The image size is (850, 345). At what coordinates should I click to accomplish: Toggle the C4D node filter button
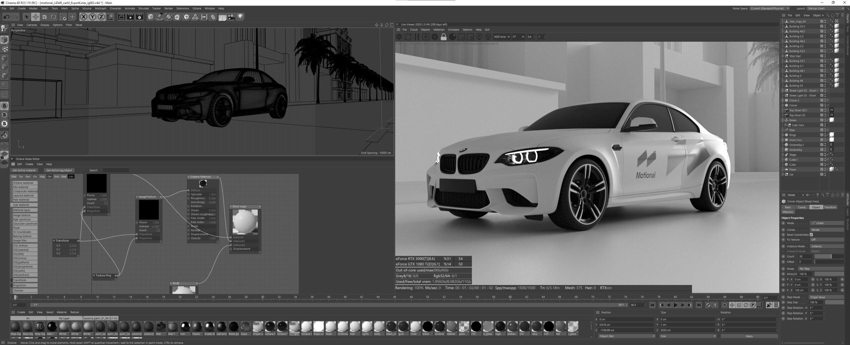[71, 177]
